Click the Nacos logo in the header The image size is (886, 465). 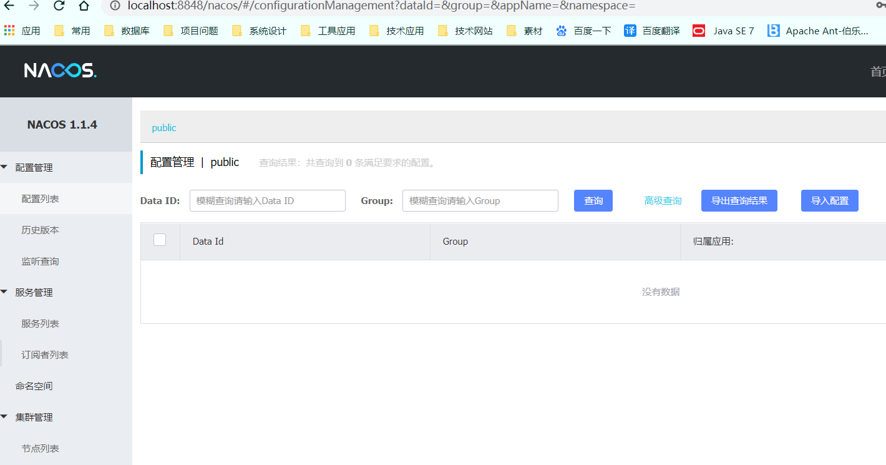pyautogui.click(x=59, y=71)
